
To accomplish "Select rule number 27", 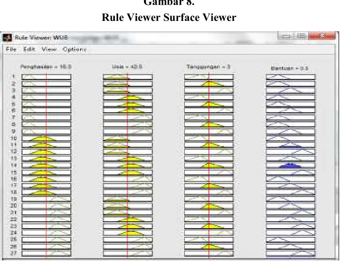I will 13,253.
